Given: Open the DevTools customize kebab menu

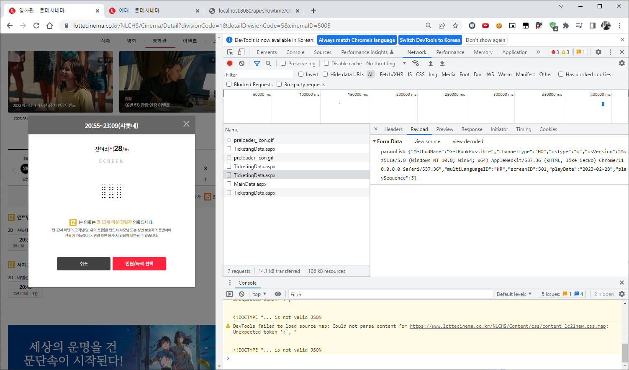Looking at the screenshot, I should 610,52.
